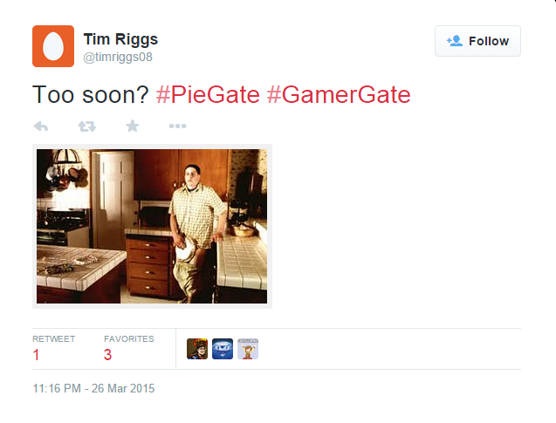
Task: Open the blue diamond favoriter avatar
Action: [223, 349]
